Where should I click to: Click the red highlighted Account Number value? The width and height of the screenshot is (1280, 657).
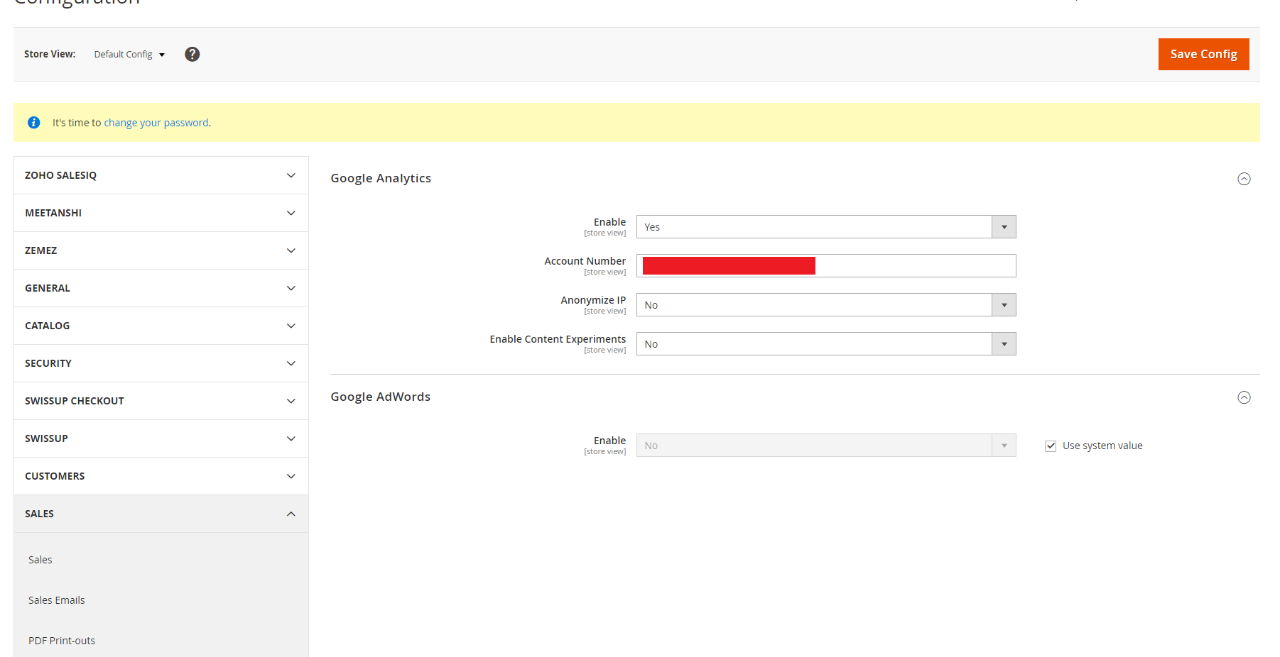(727, 265)
